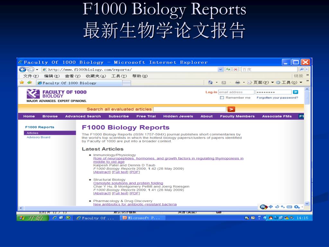Click the IME soft keyboard icon
329x247 pixels.
[x=289, y=207]
